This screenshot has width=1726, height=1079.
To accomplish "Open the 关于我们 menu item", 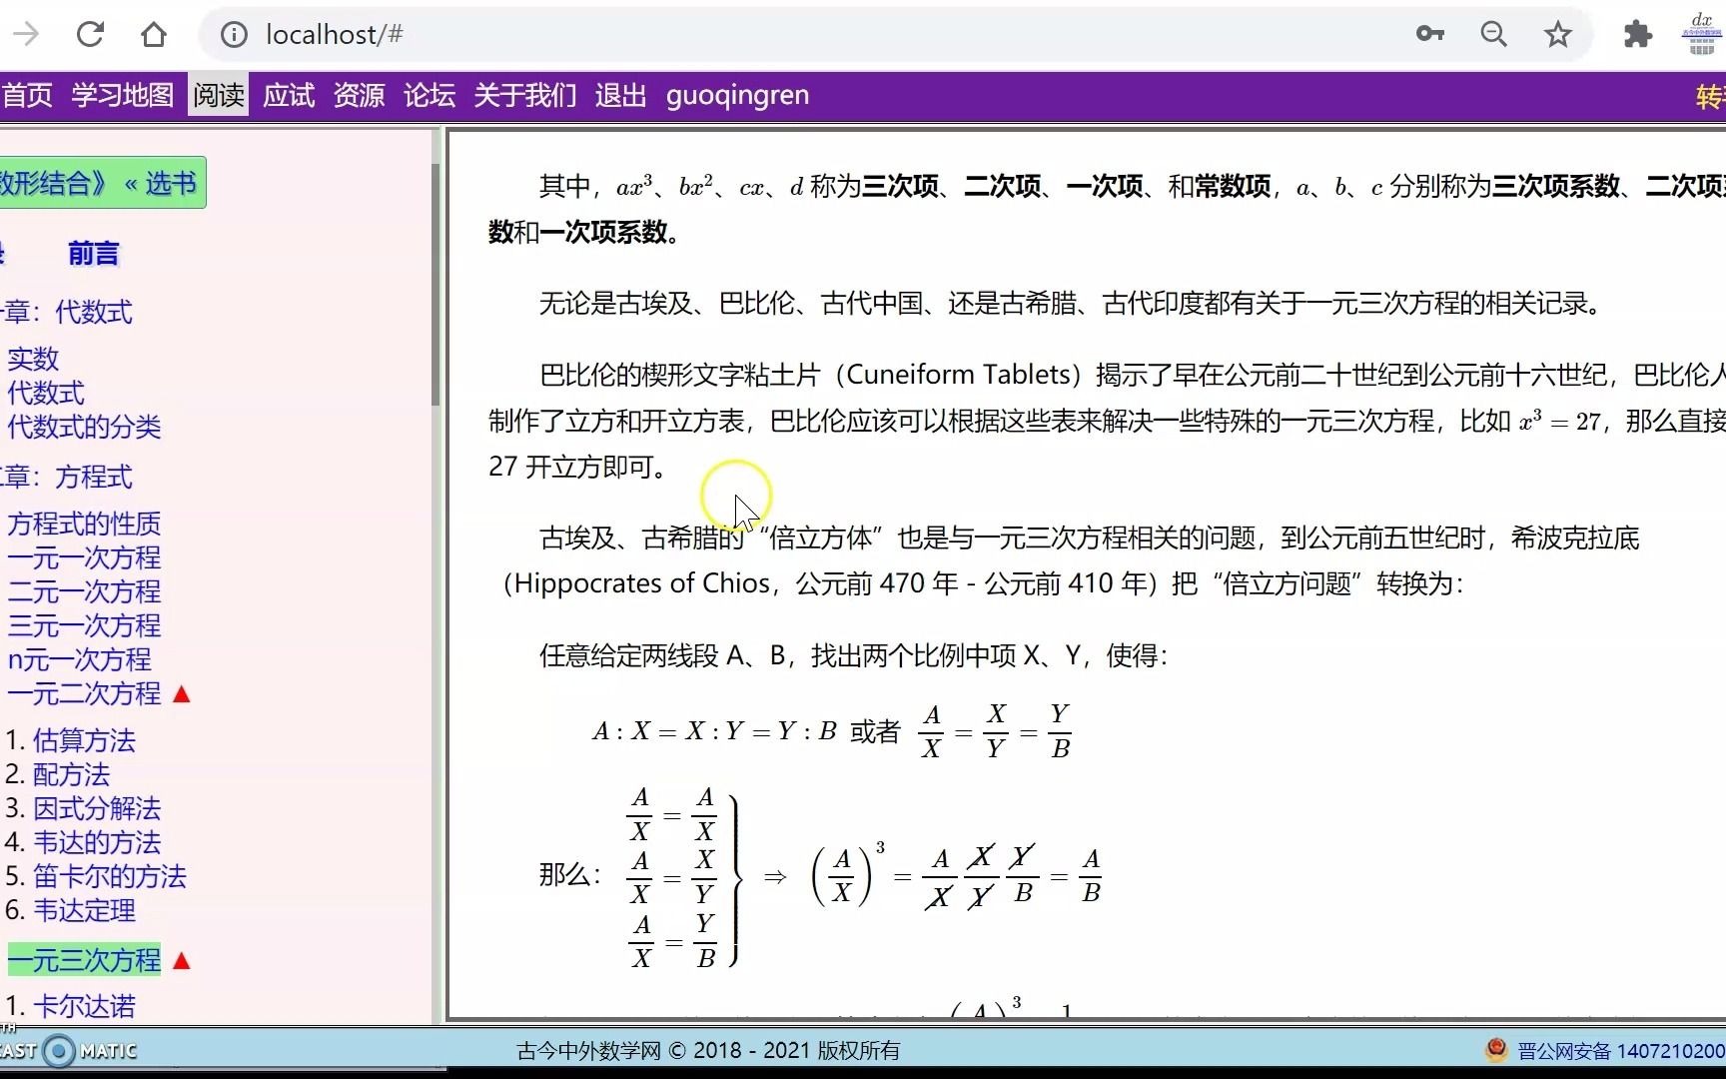I will point(525,96).
